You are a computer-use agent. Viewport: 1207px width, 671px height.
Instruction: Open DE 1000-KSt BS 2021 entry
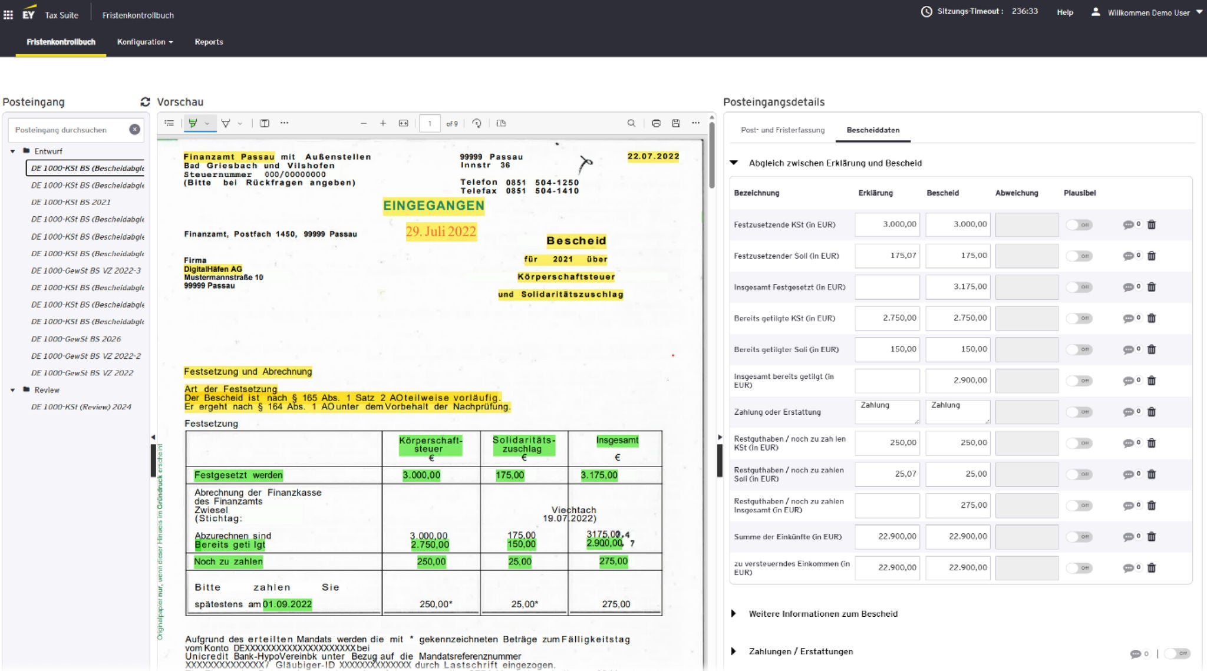pyautogui.click(x=71, y=202)
